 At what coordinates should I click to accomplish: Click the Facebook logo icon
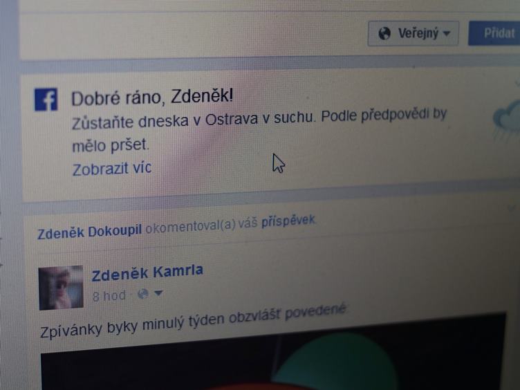coord(46,99)
